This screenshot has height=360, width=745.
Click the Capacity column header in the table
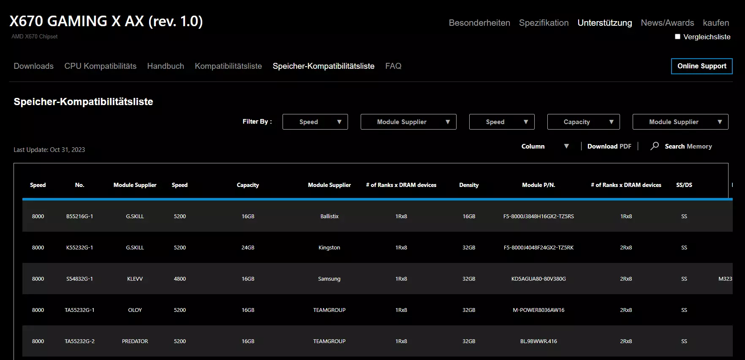[x=248, y=185]
